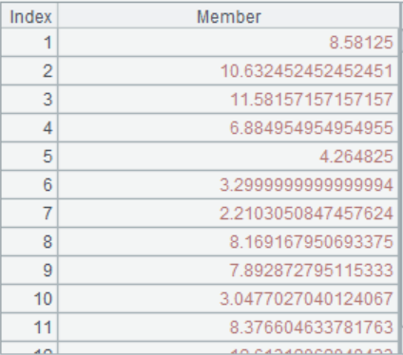Screen dimensions: 403x355
Task: Select row index 8
Action: pos(29,242)
